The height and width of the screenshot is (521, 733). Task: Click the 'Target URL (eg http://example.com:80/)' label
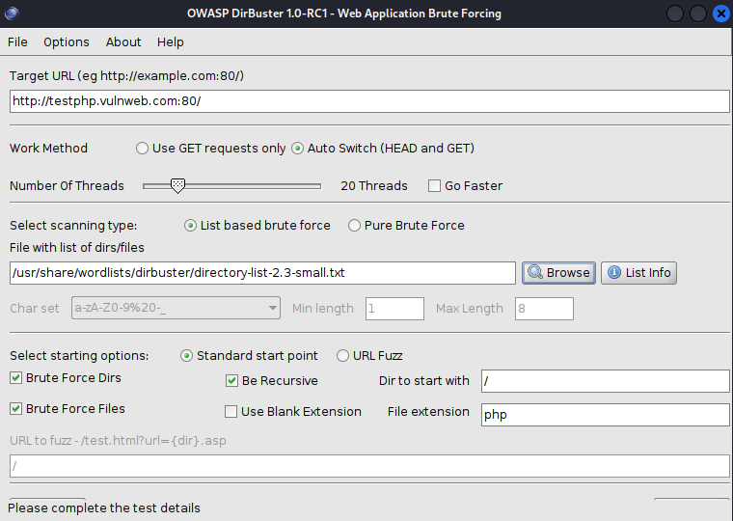pyautogui.click(x=126, y=76)
